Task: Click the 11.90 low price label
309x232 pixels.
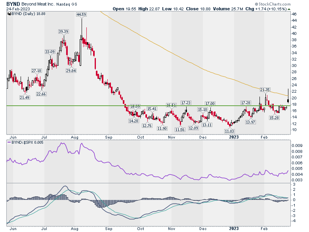Action: (162, 128)
